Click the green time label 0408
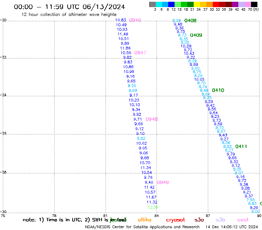This screenshot has width=262, height=230. (x=190, y=21)
